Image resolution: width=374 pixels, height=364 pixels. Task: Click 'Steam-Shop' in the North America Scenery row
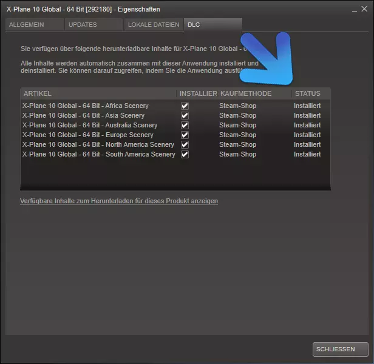[x=238, y=145]
